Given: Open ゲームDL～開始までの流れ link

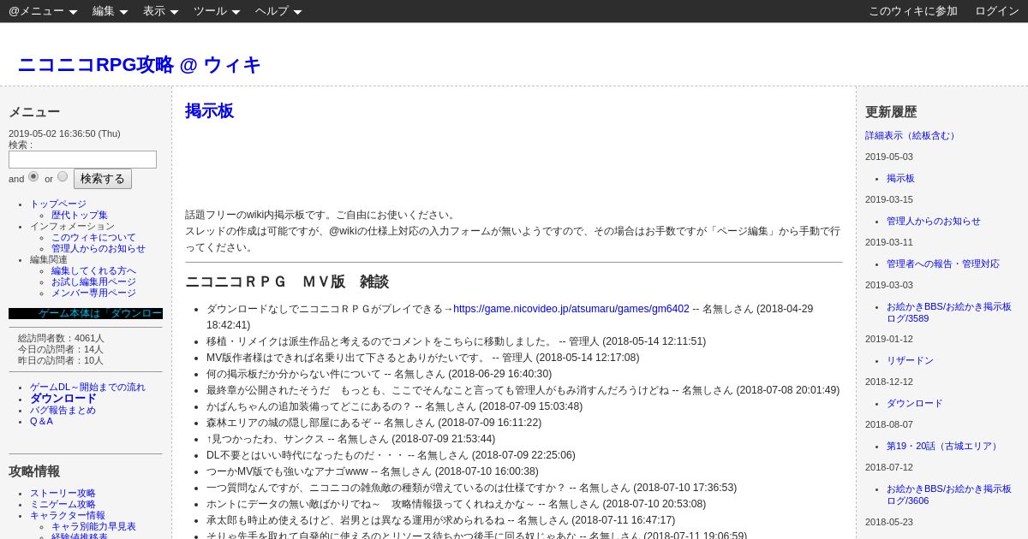Looking at the screenshot, I should 87,387.
